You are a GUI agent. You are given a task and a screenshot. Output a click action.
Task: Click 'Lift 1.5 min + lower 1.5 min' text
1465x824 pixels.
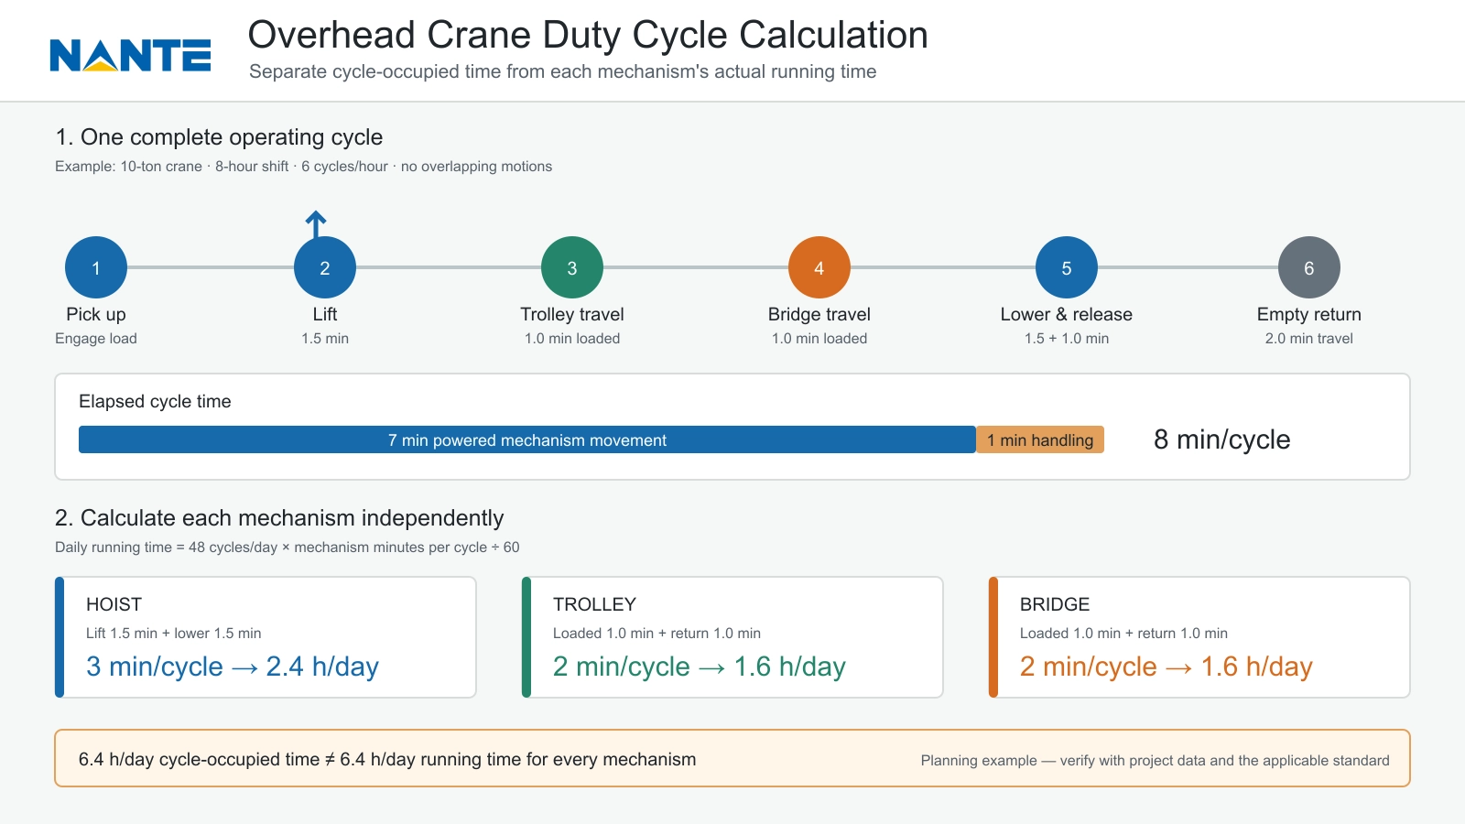tap(174, 633)
